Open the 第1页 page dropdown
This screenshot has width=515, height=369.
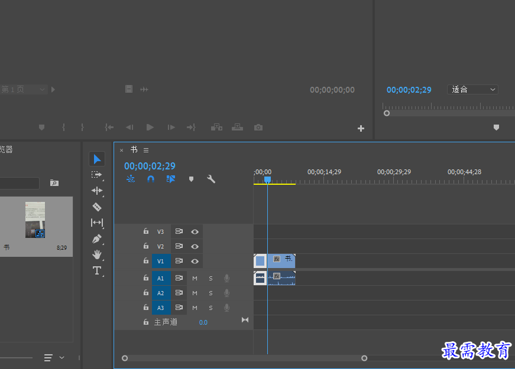pos(23,89)
